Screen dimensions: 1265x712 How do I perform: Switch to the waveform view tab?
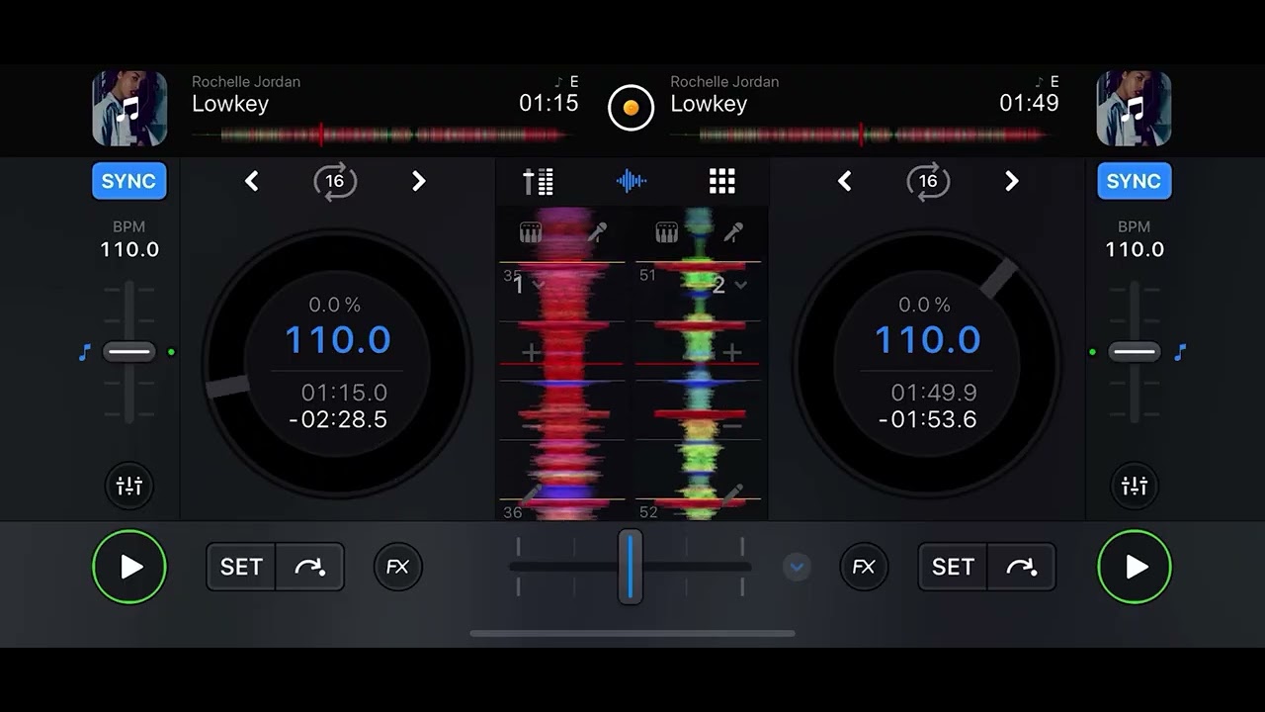(x=631, y=181)
